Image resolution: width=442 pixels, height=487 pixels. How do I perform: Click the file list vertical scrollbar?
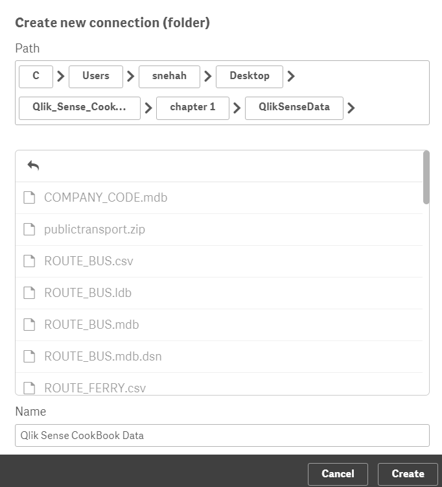[426, 177]
